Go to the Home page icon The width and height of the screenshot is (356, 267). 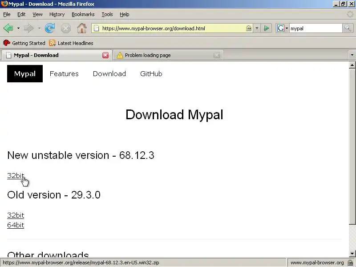pyautogui.click(x=82, y=28)
